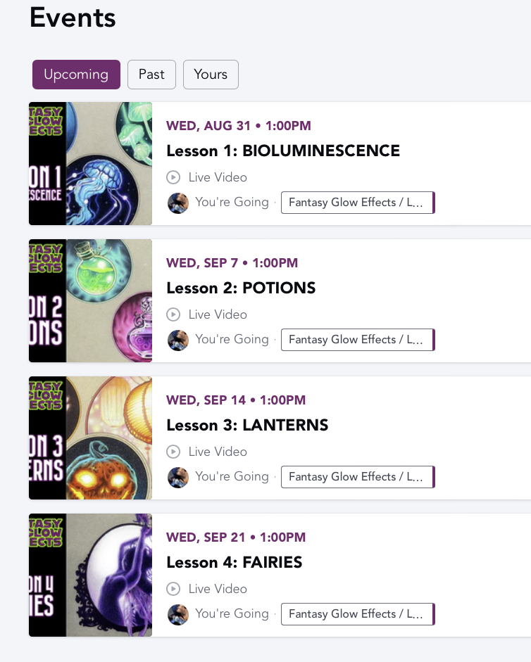Viewport: 531px width, 662px height.
Task: Click the attendee avatar on Lesson 4 FAIRIES
Action: point(178,615)
